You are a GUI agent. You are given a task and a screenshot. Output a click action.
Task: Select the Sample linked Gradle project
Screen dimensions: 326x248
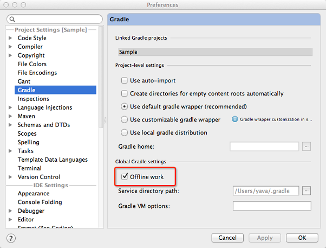tap(215, 52)
